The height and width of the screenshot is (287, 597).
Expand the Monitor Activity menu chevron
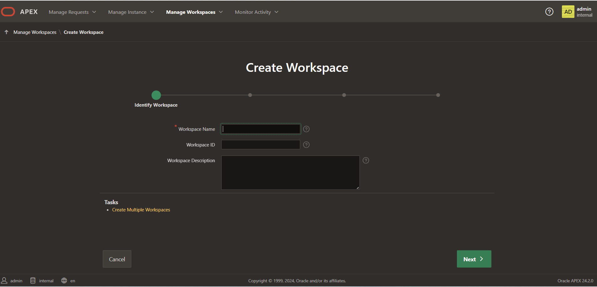point(276,12)
